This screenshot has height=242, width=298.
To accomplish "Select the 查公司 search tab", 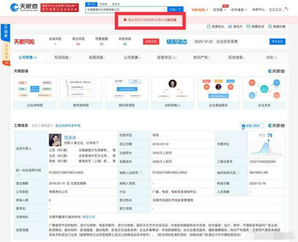I will 91,4.
